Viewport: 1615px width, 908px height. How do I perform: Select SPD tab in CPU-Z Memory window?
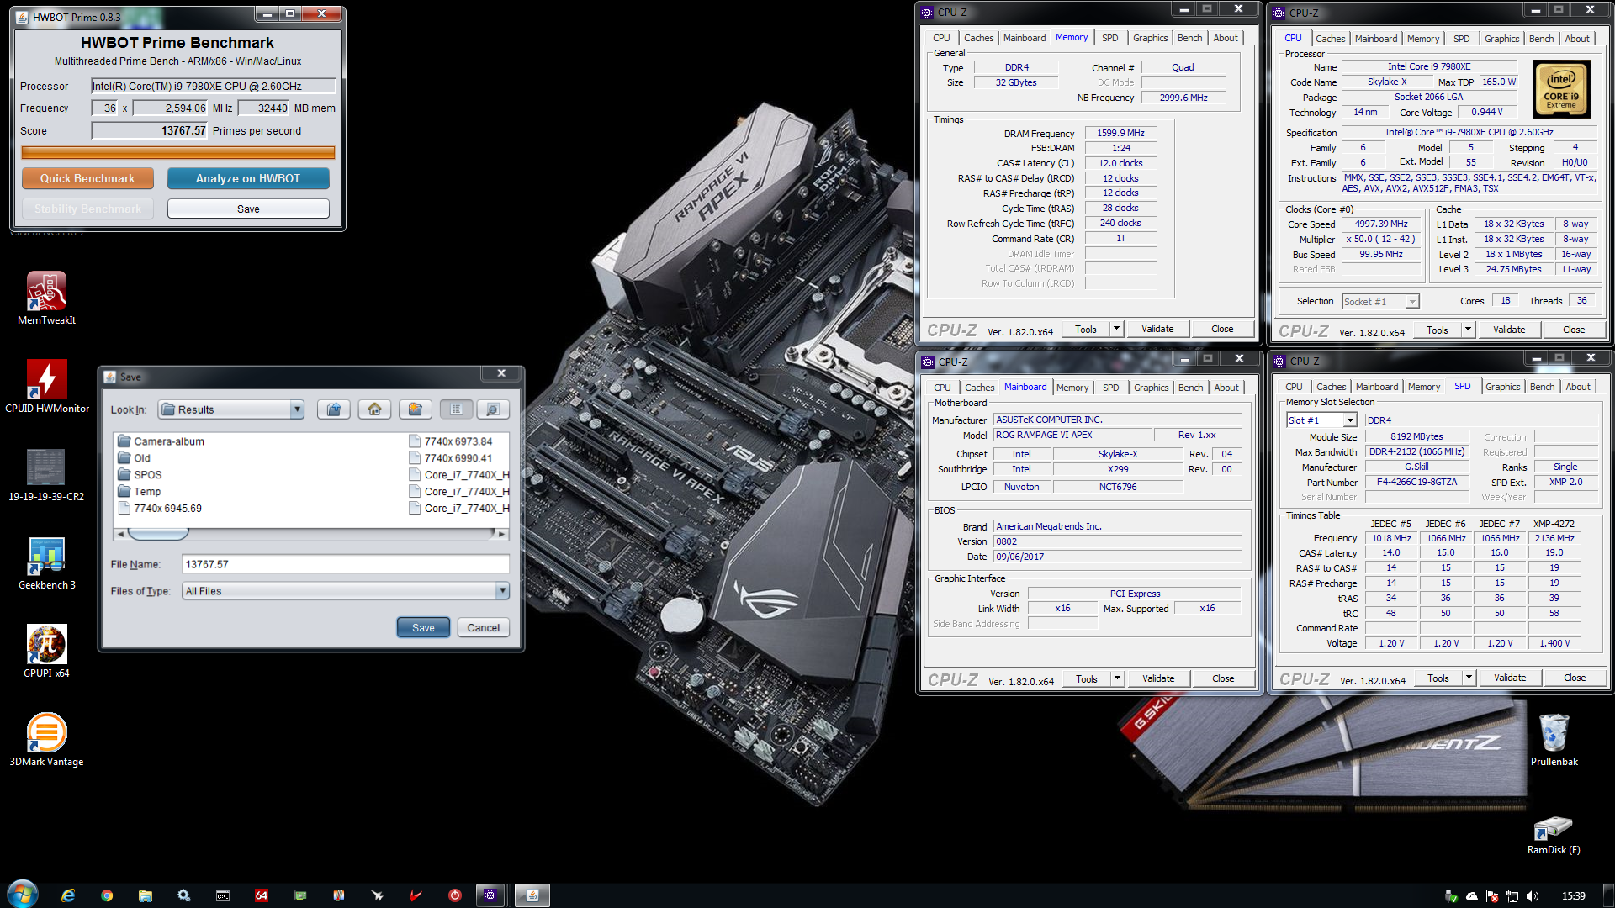1110,38
